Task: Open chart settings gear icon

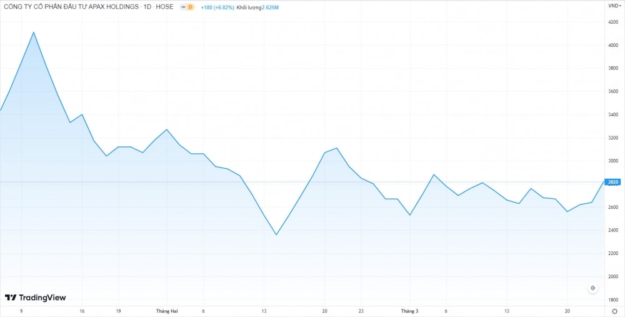Action: click(x=614, y=311)
